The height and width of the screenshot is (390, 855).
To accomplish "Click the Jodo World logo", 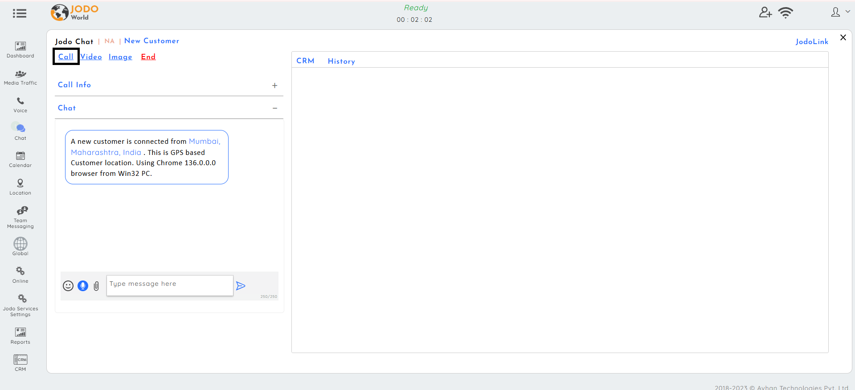I will click(x=74, y=12).
